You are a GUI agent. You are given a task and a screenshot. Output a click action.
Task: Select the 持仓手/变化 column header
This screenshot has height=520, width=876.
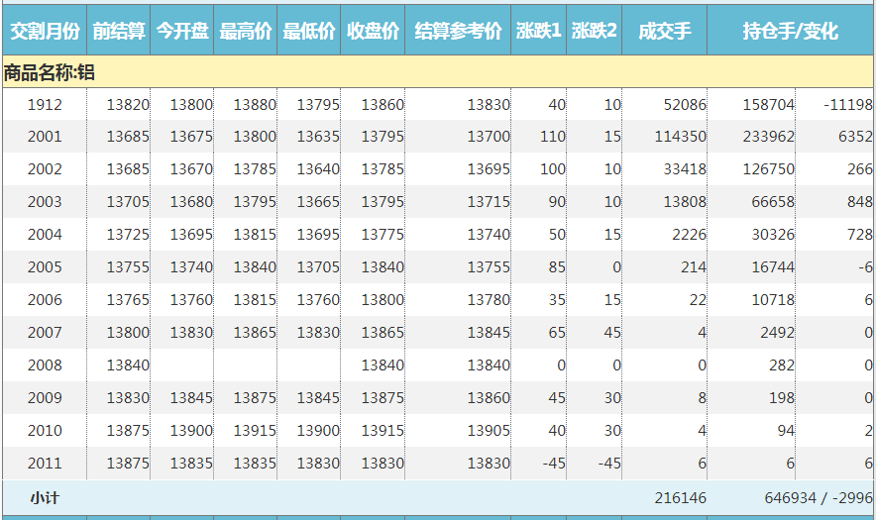pos(791,31)
